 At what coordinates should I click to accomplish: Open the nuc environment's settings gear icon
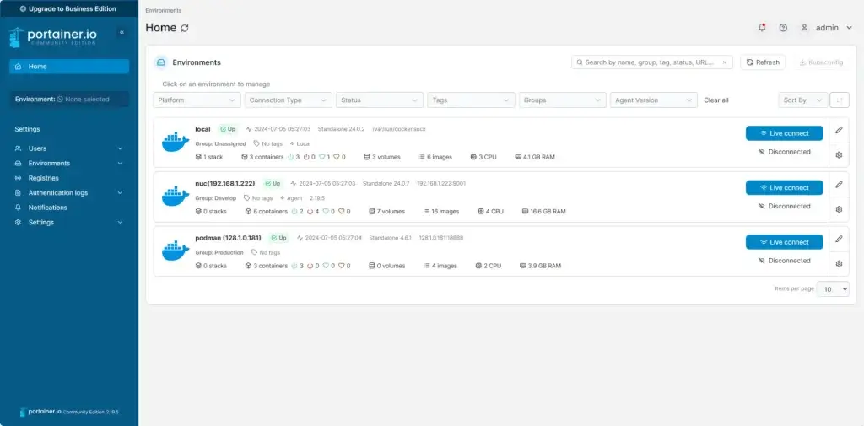click(x=839, y=209)
